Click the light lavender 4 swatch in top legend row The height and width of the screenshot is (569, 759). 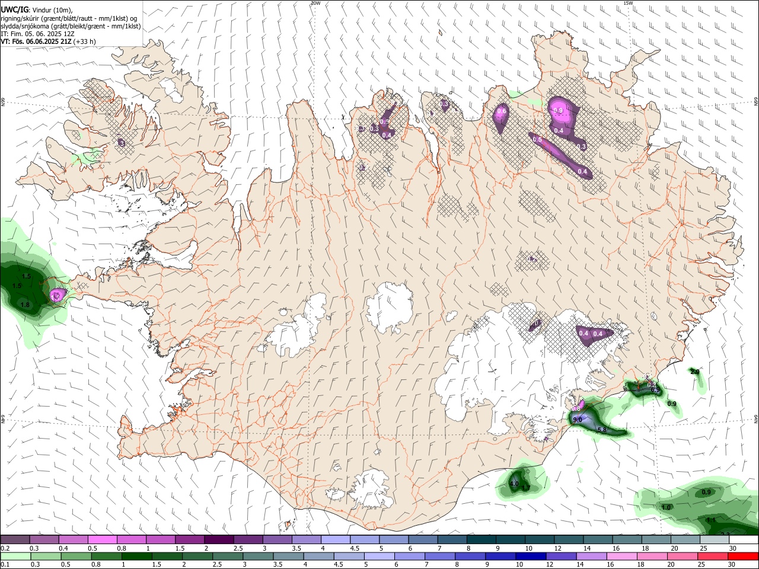point(336,540)
